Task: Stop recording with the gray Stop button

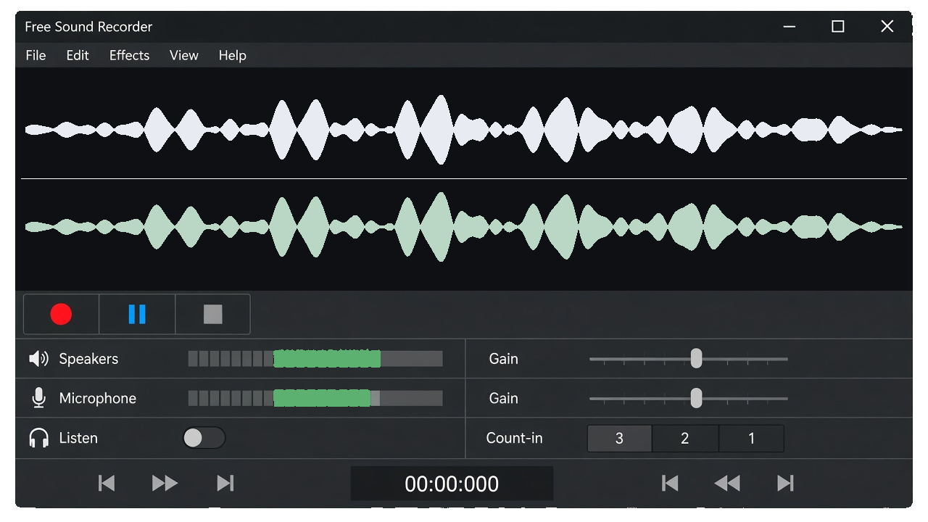Action: (x=212, y=314)
